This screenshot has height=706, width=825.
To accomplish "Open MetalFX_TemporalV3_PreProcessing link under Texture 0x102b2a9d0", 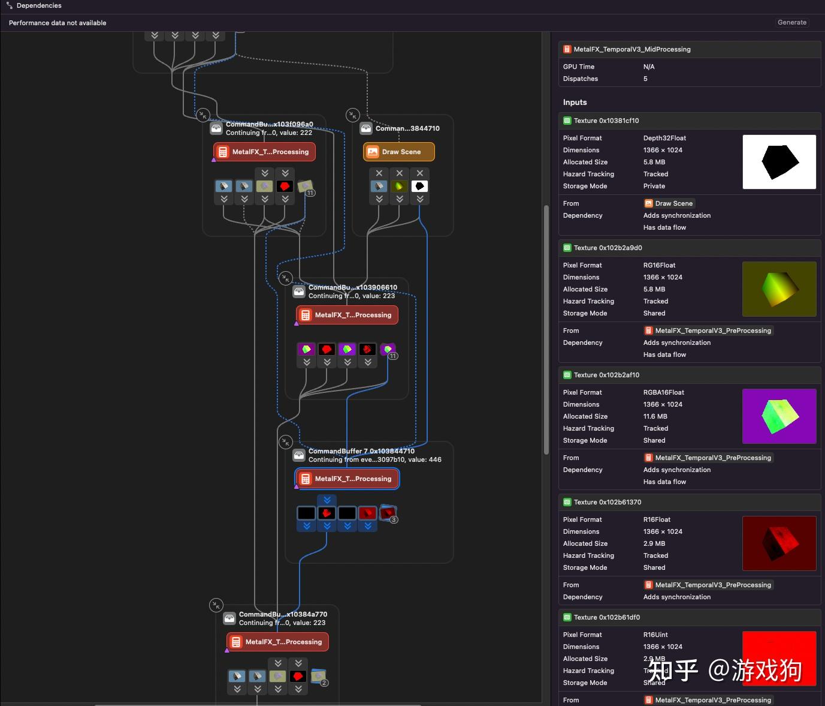I will click(708, 331).
